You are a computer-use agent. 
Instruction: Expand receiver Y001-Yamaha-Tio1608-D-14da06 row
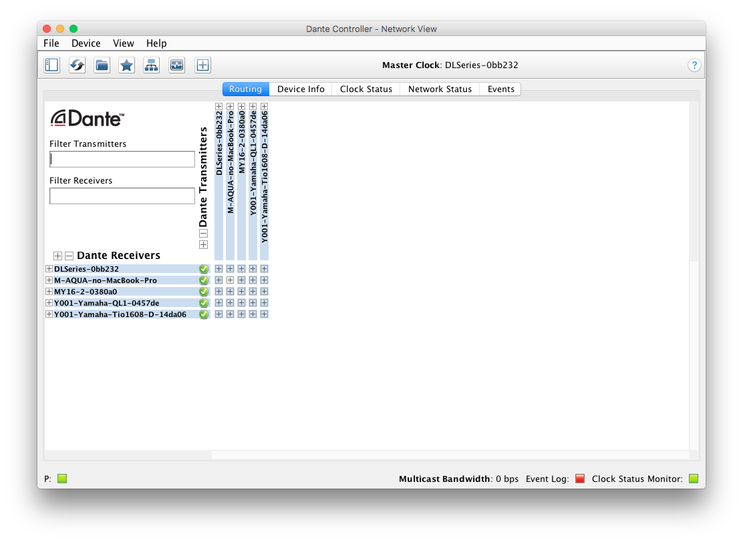coord(49,314)
